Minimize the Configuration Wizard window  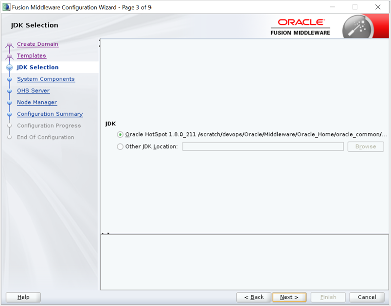tap(333, 7)
